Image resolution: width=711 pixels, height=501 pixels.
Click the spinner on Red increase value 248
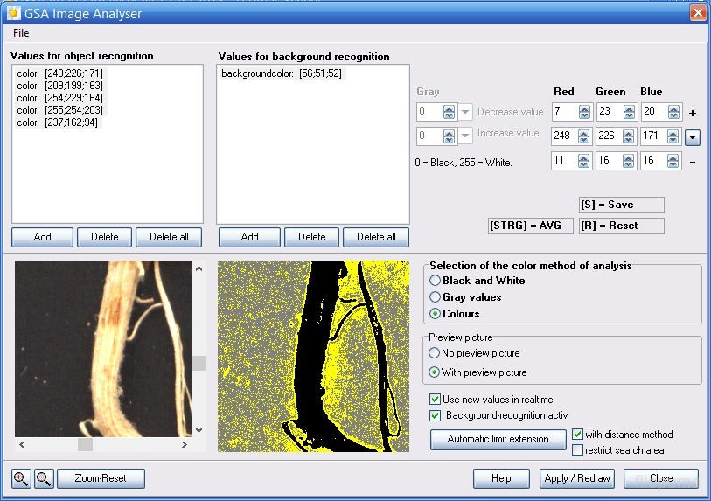click(x=582, y=137)
